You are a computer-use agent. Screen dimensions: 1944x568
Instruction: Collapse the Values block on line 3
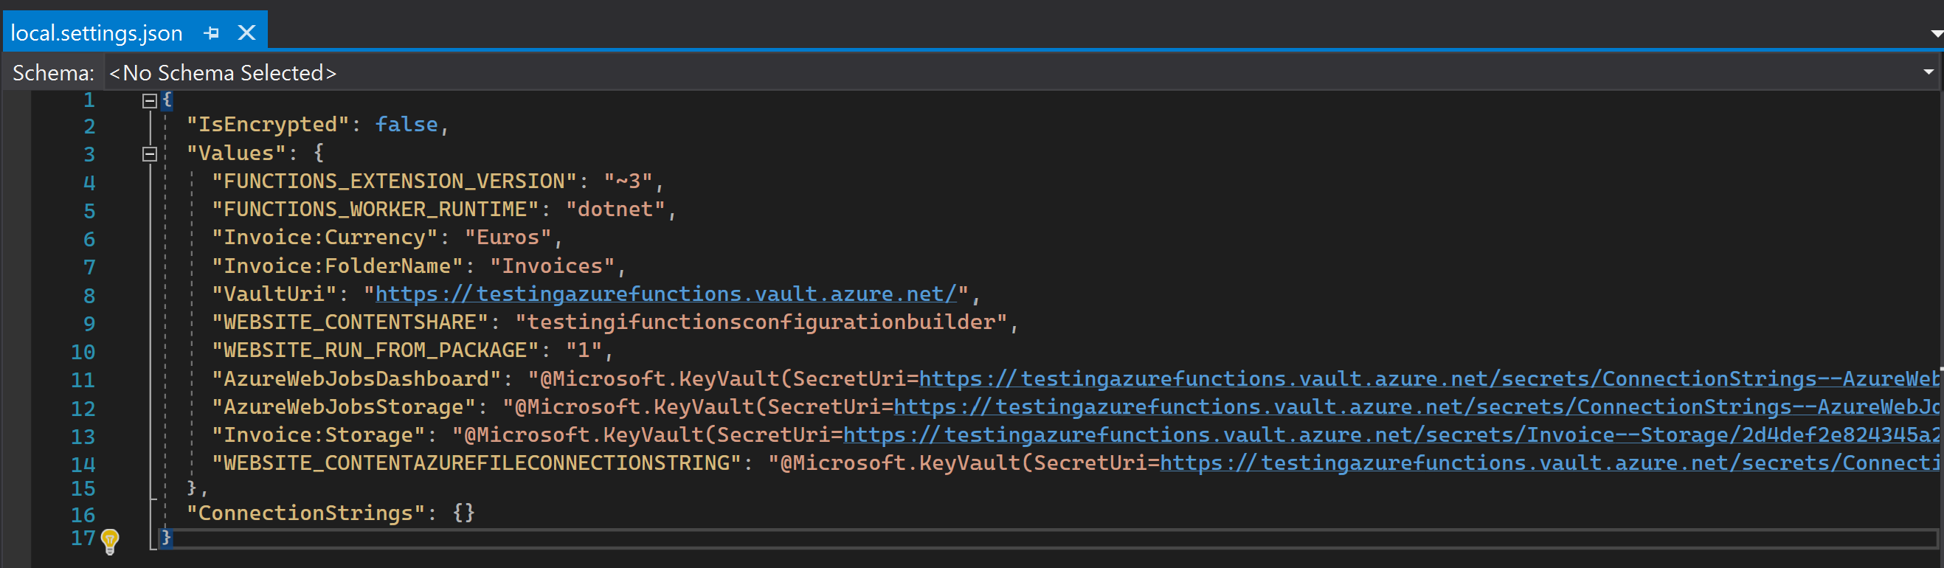[150, 154]
